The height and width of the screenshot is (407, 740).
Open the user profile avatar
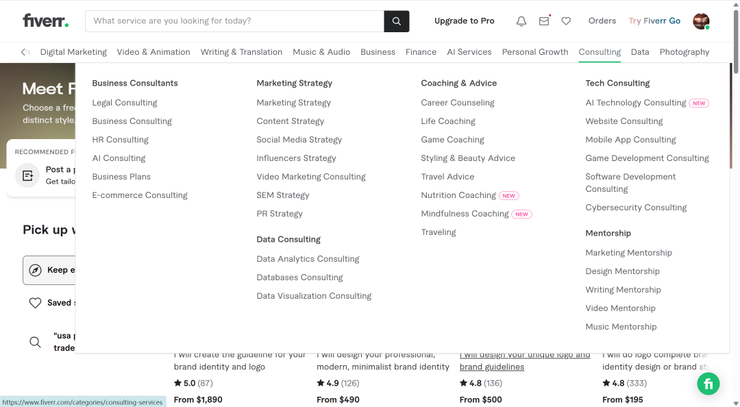click(x=702, y=21)
